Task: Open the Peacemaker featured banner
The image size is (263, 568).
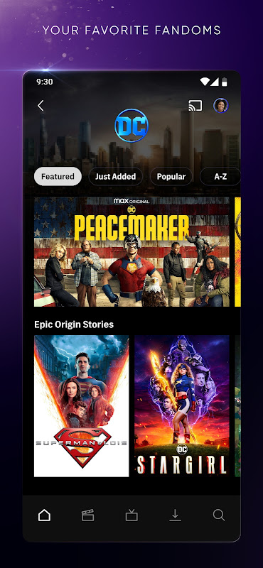Action: point(131,252)
